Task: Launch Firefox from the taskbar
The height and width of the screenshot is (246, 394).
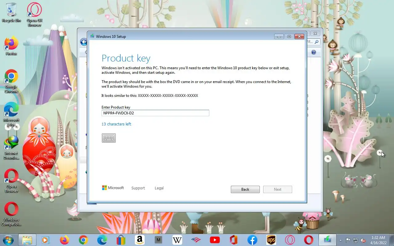Action: point(64,240)
